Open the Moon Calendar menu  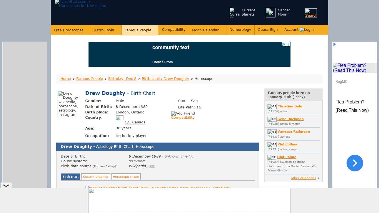tap(205, 30)
